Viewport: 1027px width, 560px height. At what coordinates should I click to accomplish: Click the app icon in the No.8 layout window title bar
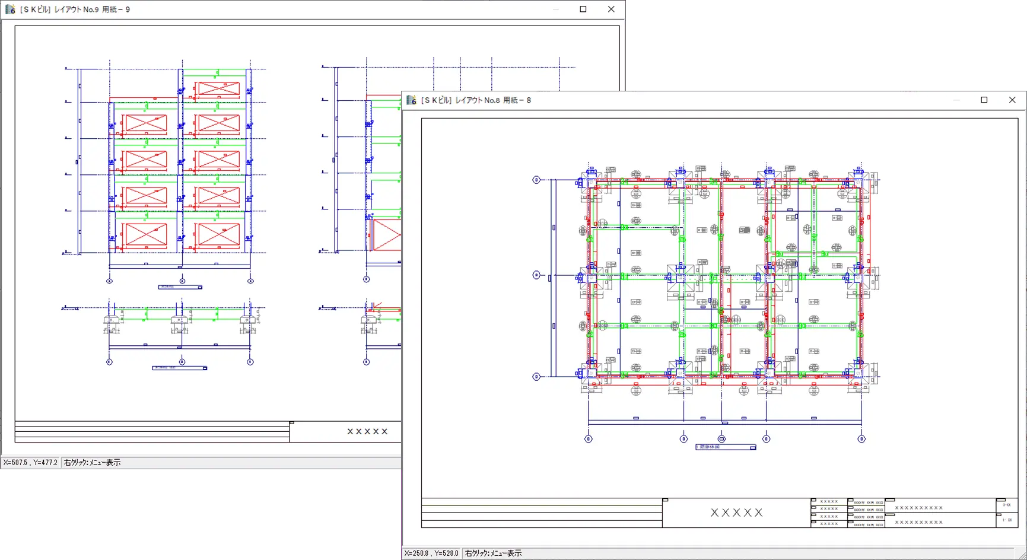point(411,100)
